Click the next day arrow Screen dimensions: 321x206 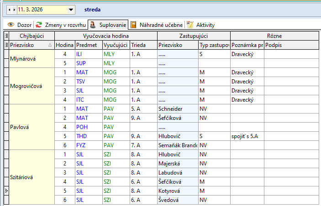(x=14, y=9)
